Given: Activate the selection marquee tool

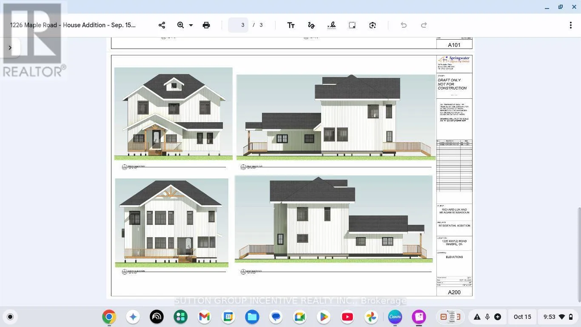Looking at the screenshot, I should [x=352, y=25].
